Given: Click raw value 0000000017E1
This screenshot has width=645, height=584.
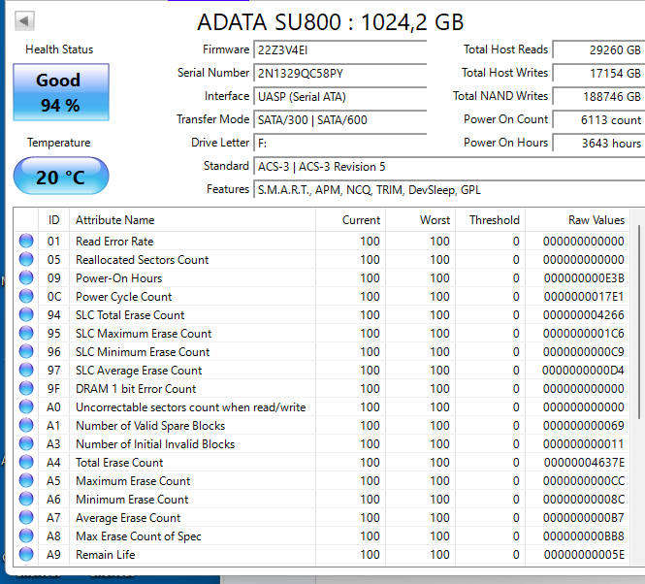Looking at the screenshot, I should (584, 297).
